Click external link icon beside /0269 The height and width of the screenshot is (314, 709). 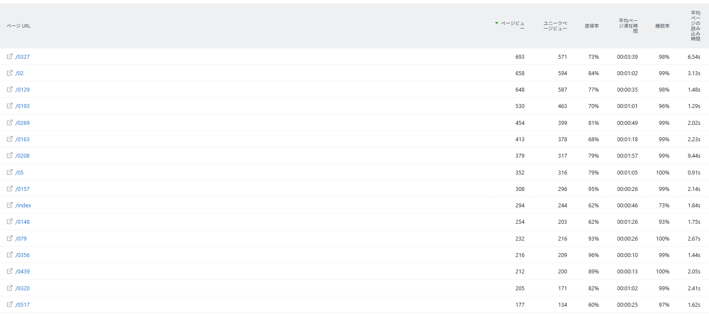pyautogui.click(x=10, y=123)
